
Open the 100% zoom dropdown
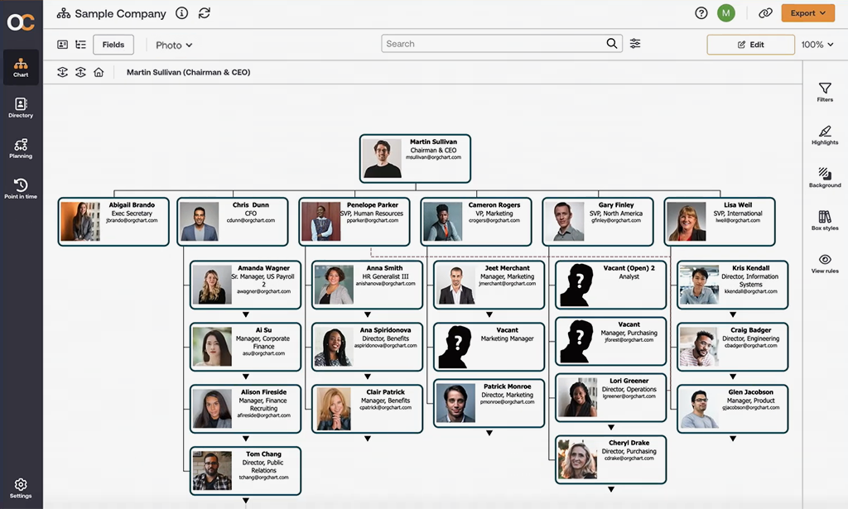click(817, 45)
